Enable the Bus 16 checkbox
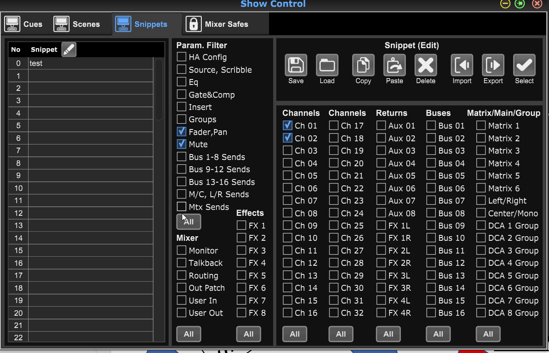Viewport: 549px width, 353px height. [431, 313]
